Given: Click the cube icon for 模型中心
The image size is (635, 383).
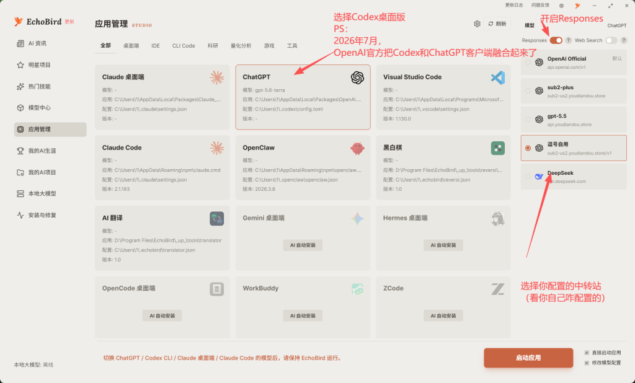Looking at the screenshot, I should (x=20, y=108).
